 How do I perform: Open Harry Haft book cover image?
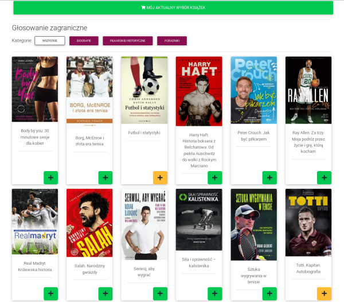(198, 91)
